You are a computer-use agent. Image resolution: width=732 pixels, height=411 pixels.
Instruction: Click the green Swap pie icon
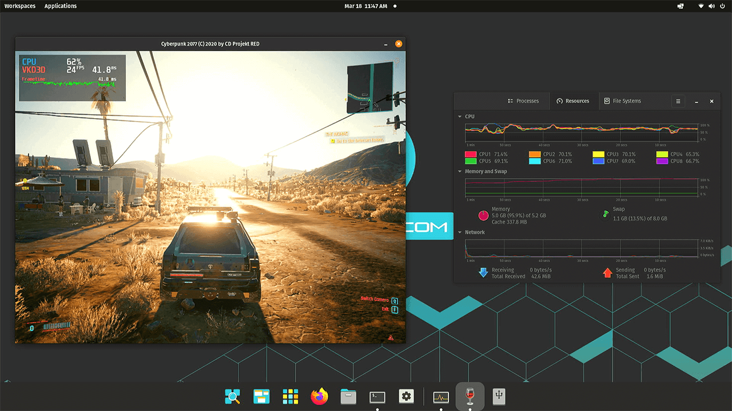pyautogui.click(x=606, y=214)
